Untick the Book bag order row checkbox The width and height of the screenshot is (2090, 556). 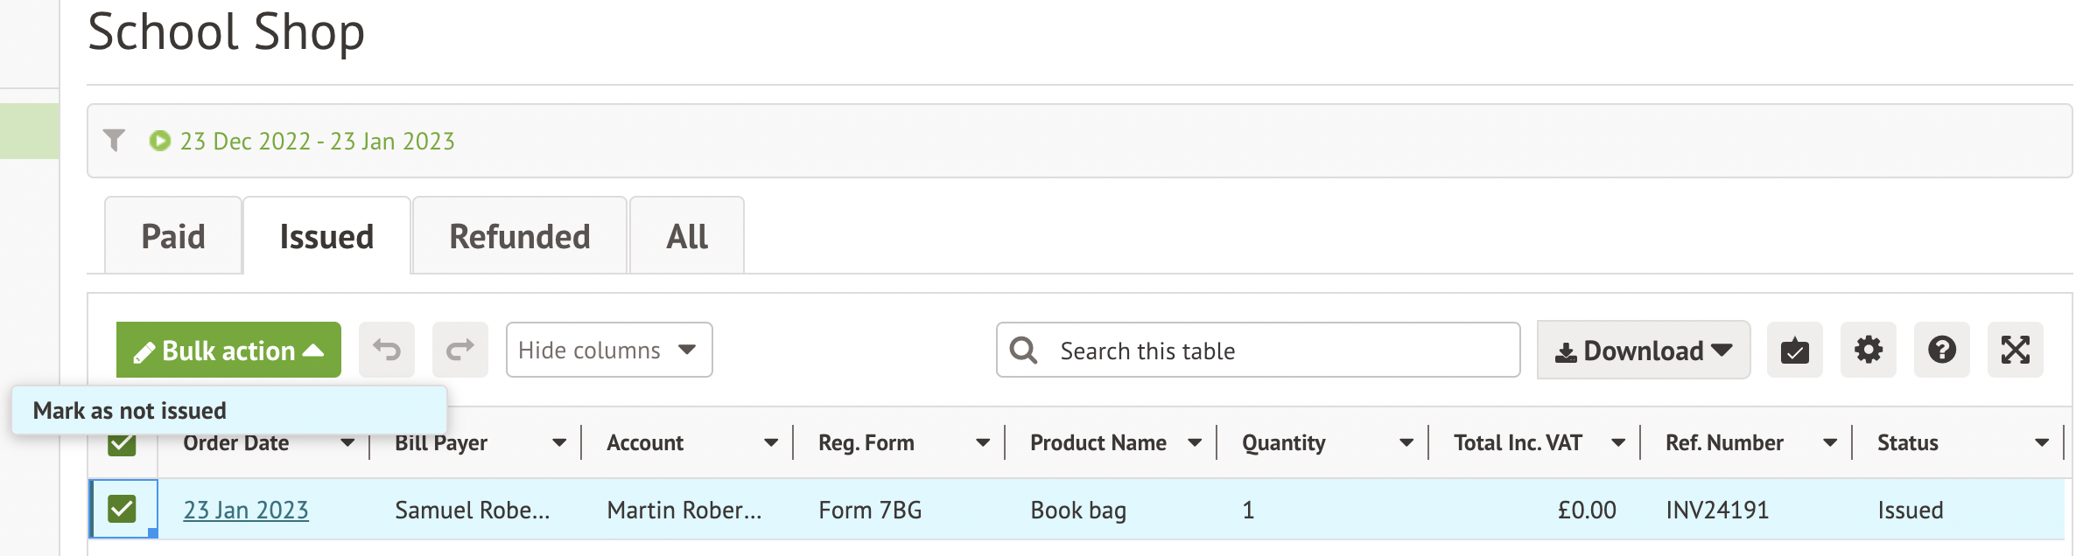[123, 509]
